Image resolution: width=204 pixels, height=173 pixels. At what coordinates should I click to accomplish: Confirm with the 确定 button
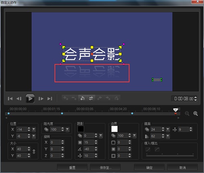click(149, 168)
